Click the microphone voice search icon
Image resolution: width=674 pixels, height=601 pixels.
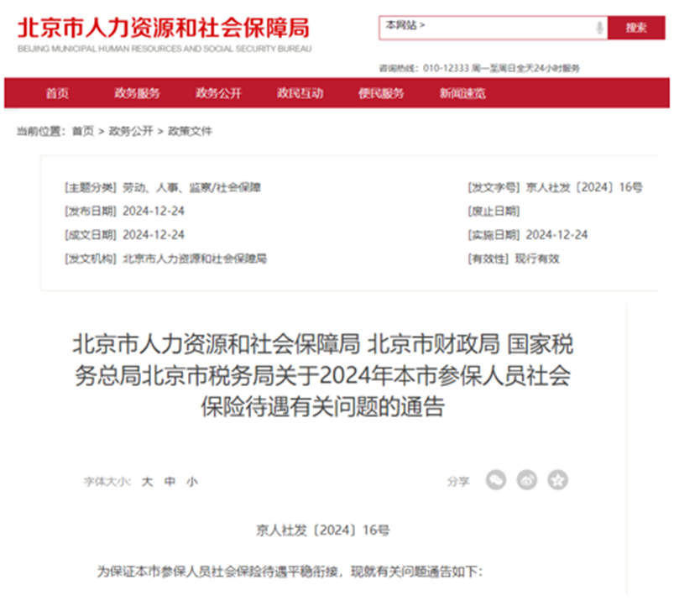(599, 28)
